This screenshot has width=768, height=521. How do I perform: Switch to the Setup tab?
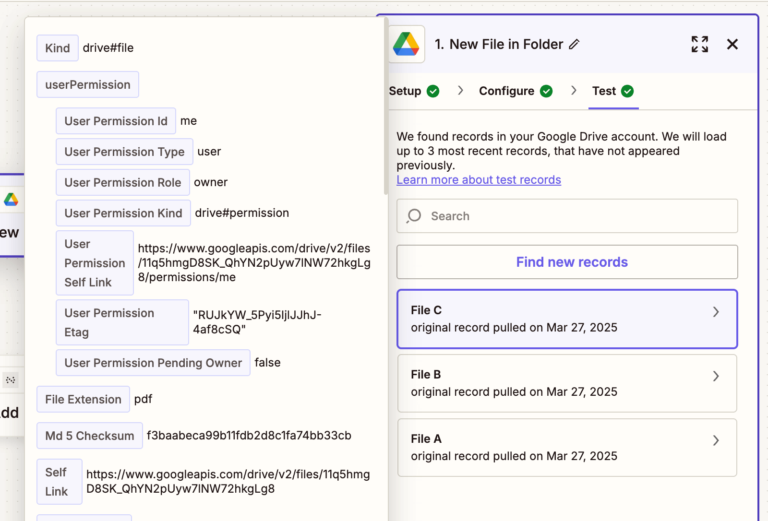[x=406, y=91]
